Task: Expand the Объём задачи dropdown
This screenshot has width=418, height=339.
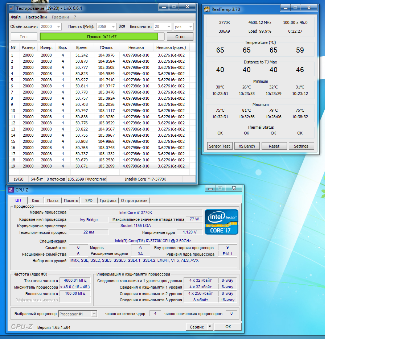Action: (58, 26)
